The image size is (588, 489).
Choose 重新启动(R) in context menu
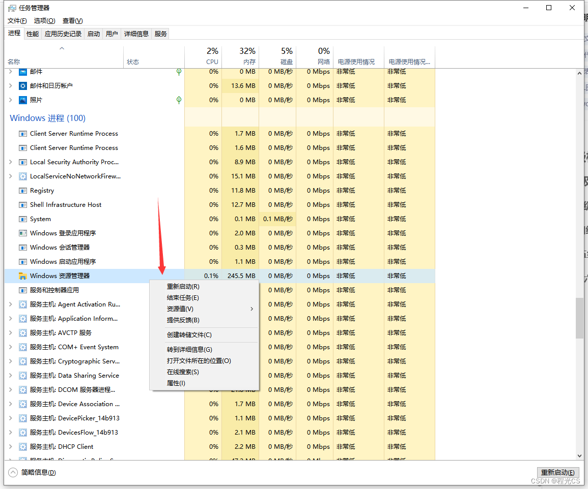point(204,286)
